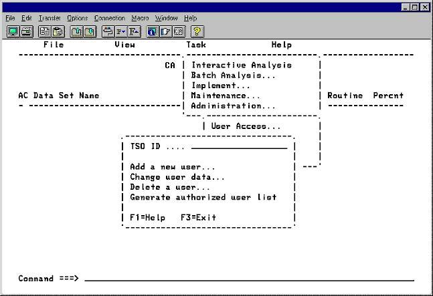The width and height of the screenshot is (433, 296).
Task: Maximize the emulator window
Action: tap(414, 7)
